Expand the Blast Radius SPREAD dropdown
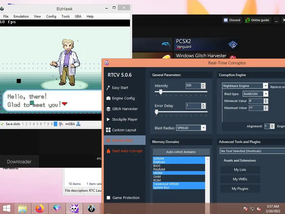Viewport: 285px width, 214px height. click(x=203, y=128)
